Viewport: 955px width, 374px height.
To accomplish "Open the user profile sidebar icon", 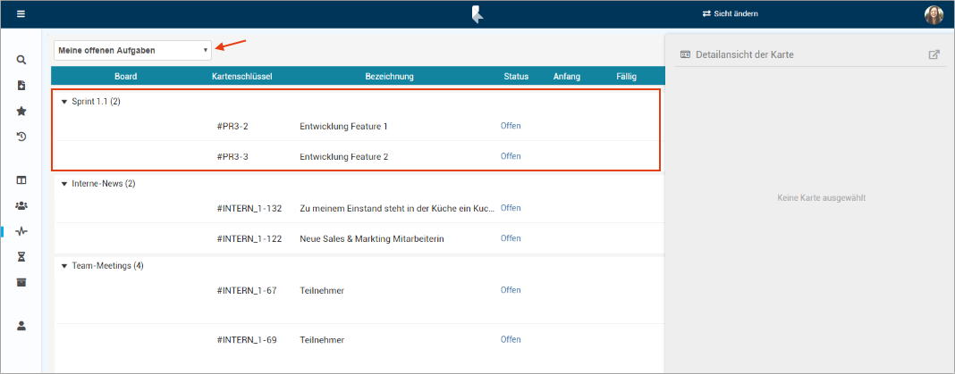I will click(x=21, y=326).
